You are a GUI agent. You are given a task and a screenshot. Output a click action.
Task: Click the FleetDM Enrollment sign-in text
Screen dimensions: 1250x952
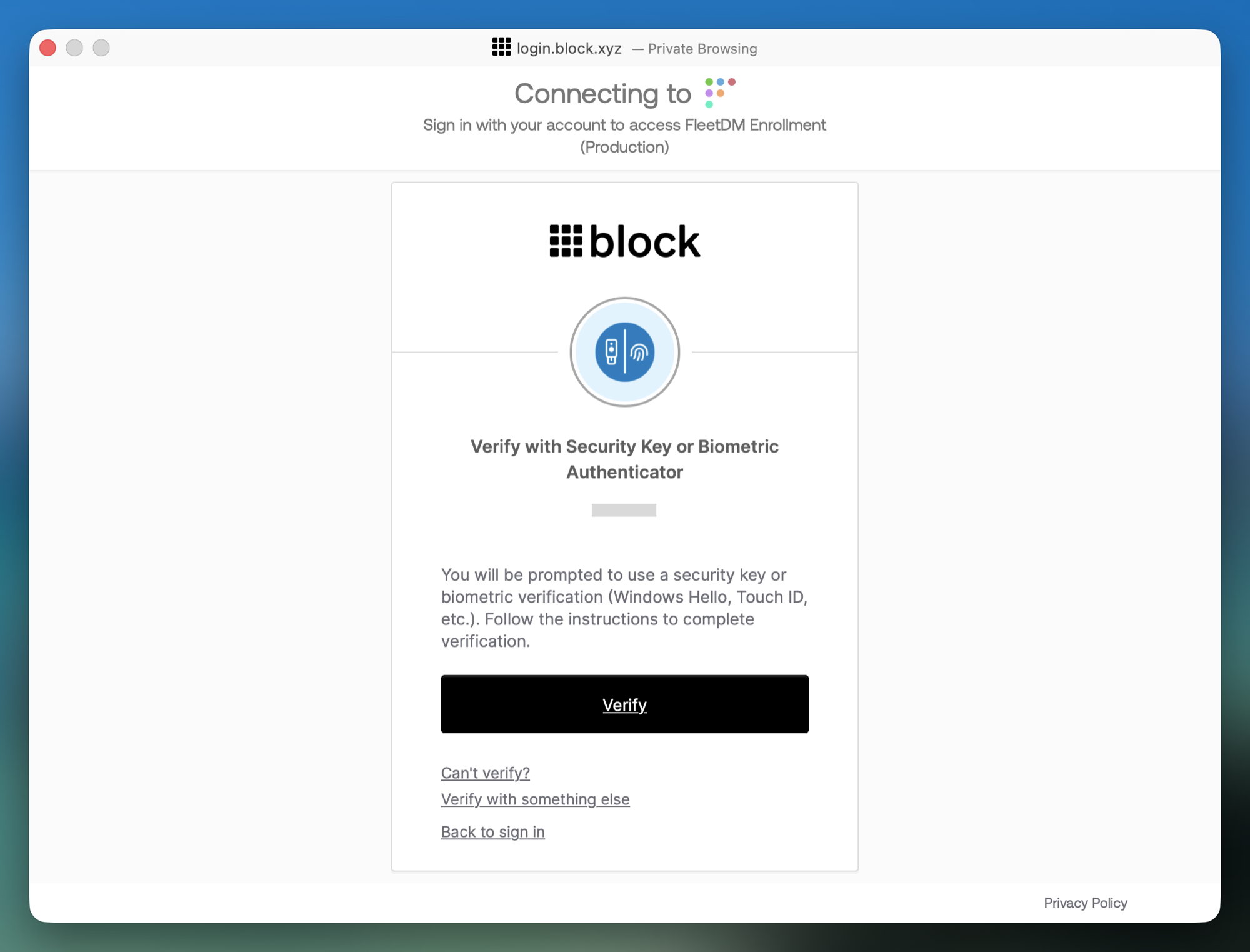point(624,136)
